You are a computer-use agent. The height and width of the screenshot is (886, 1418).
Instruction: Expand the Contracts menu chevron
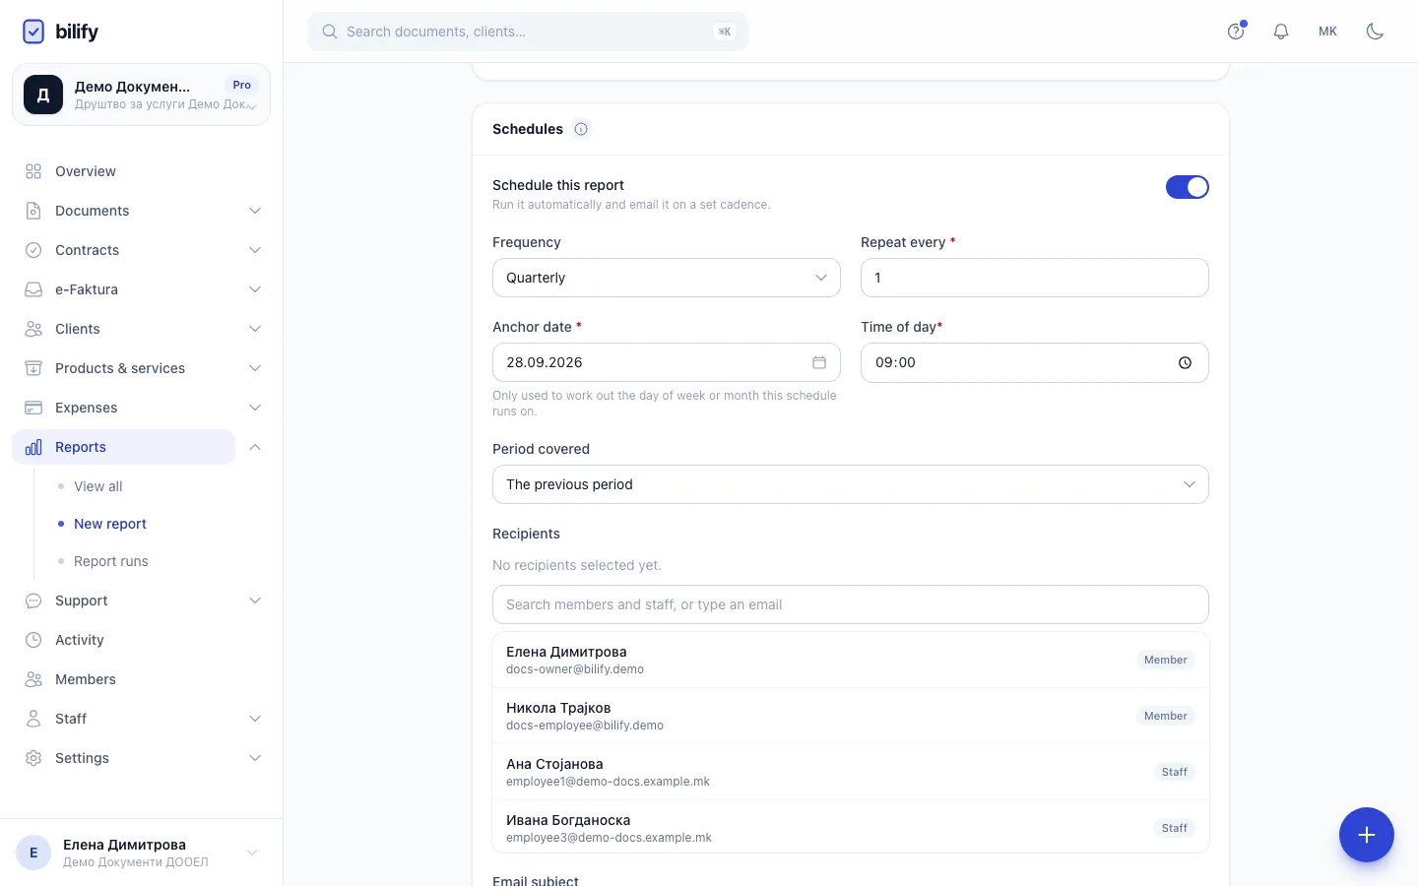255,250
